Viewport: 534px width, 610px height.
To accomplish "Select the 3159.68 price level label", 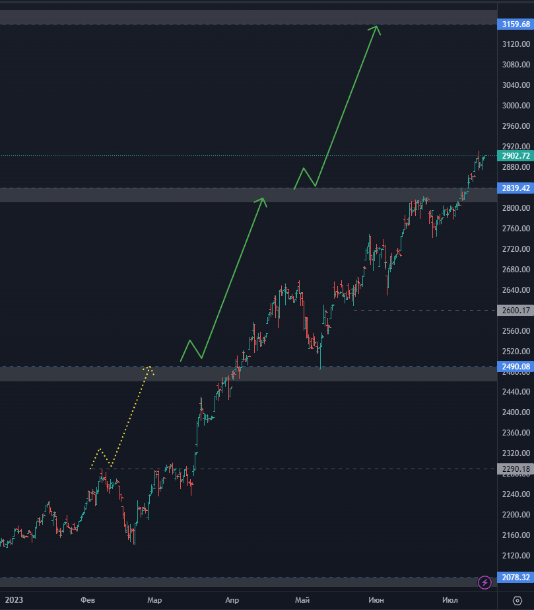I will tap(516, 24).
